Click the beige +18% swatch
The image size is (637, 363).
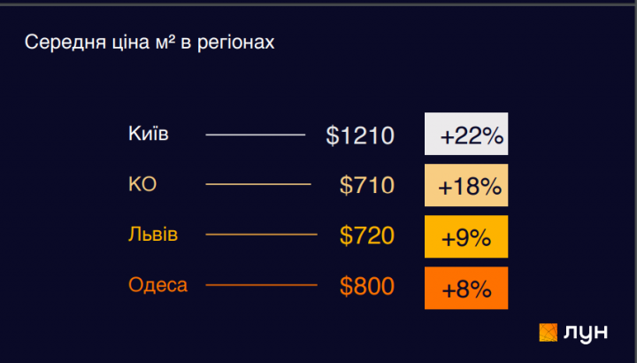466,186
